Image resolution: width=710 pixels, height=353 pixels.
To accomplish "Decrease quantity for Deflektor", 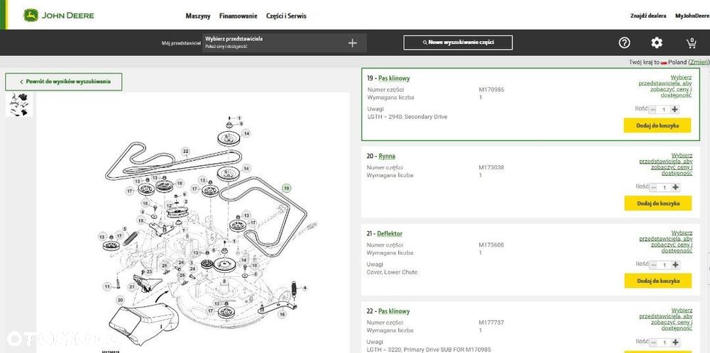I will [x=653, y=265].
